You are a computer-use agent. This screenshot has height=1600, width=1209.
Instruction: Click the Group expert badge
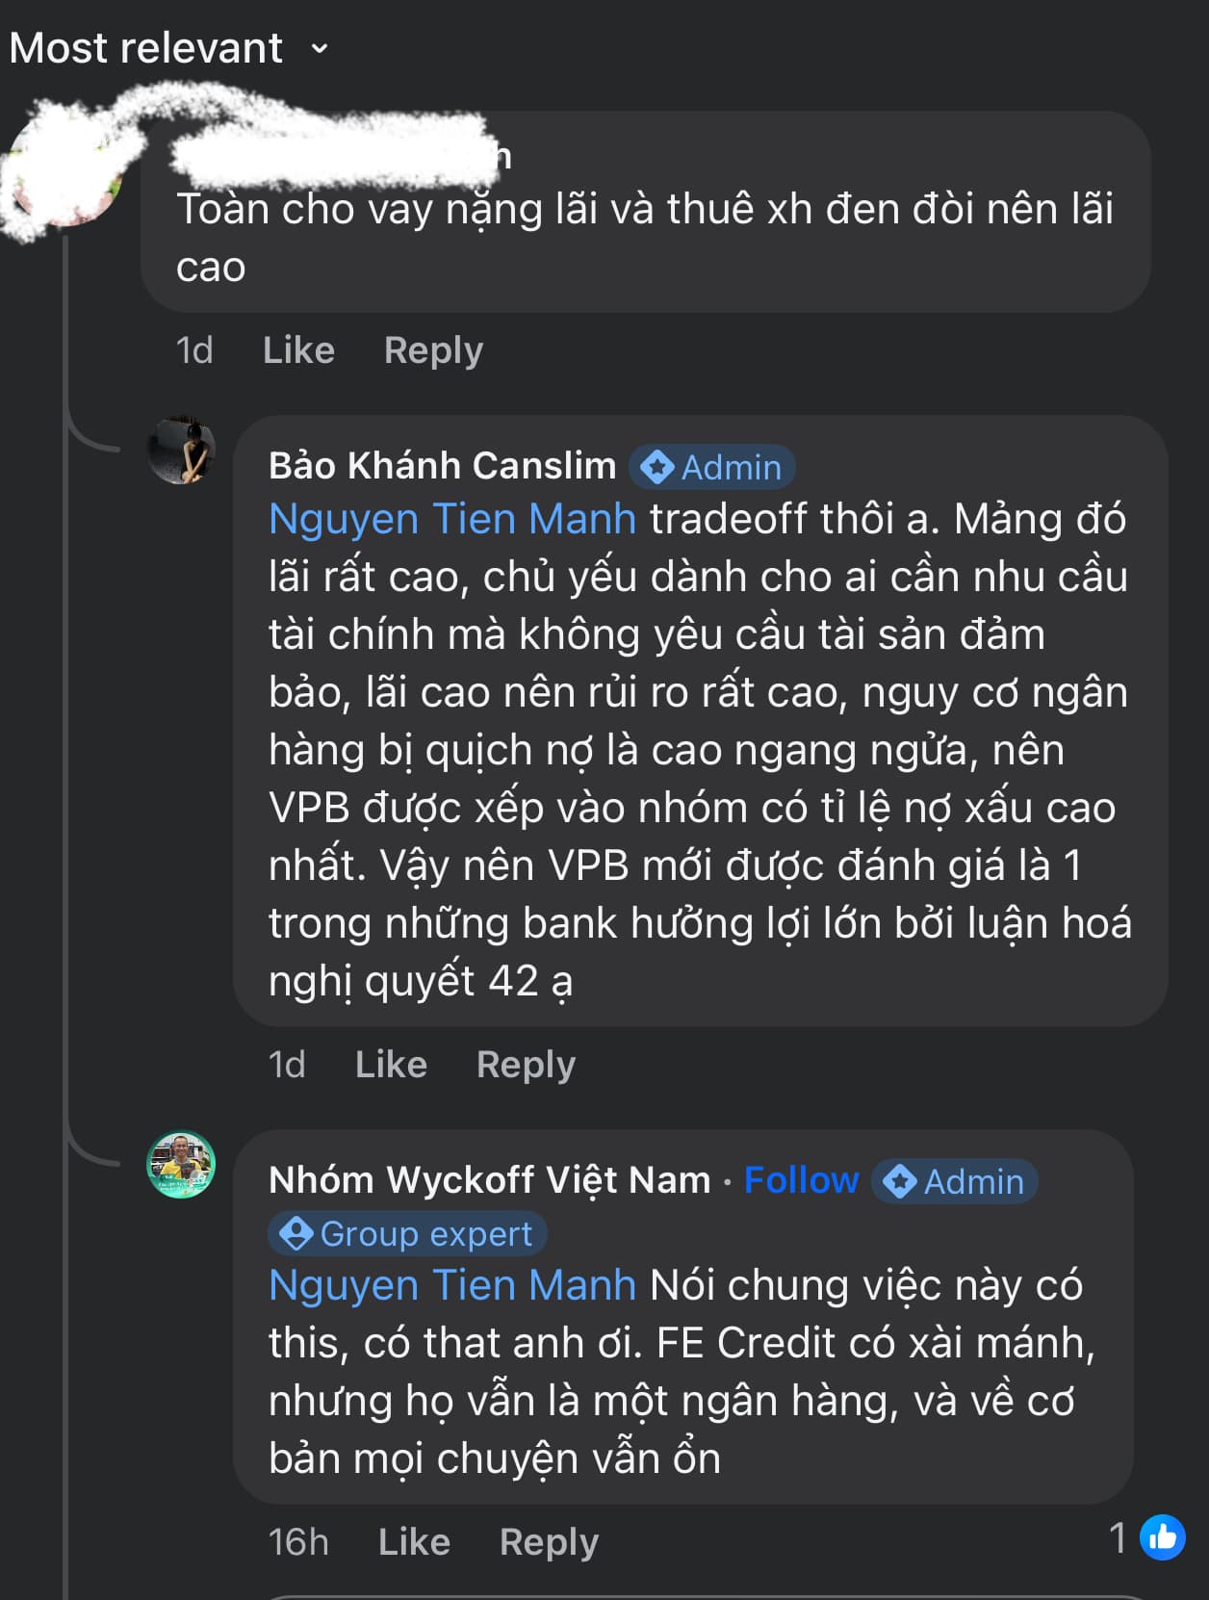[x=408, y=1234]
